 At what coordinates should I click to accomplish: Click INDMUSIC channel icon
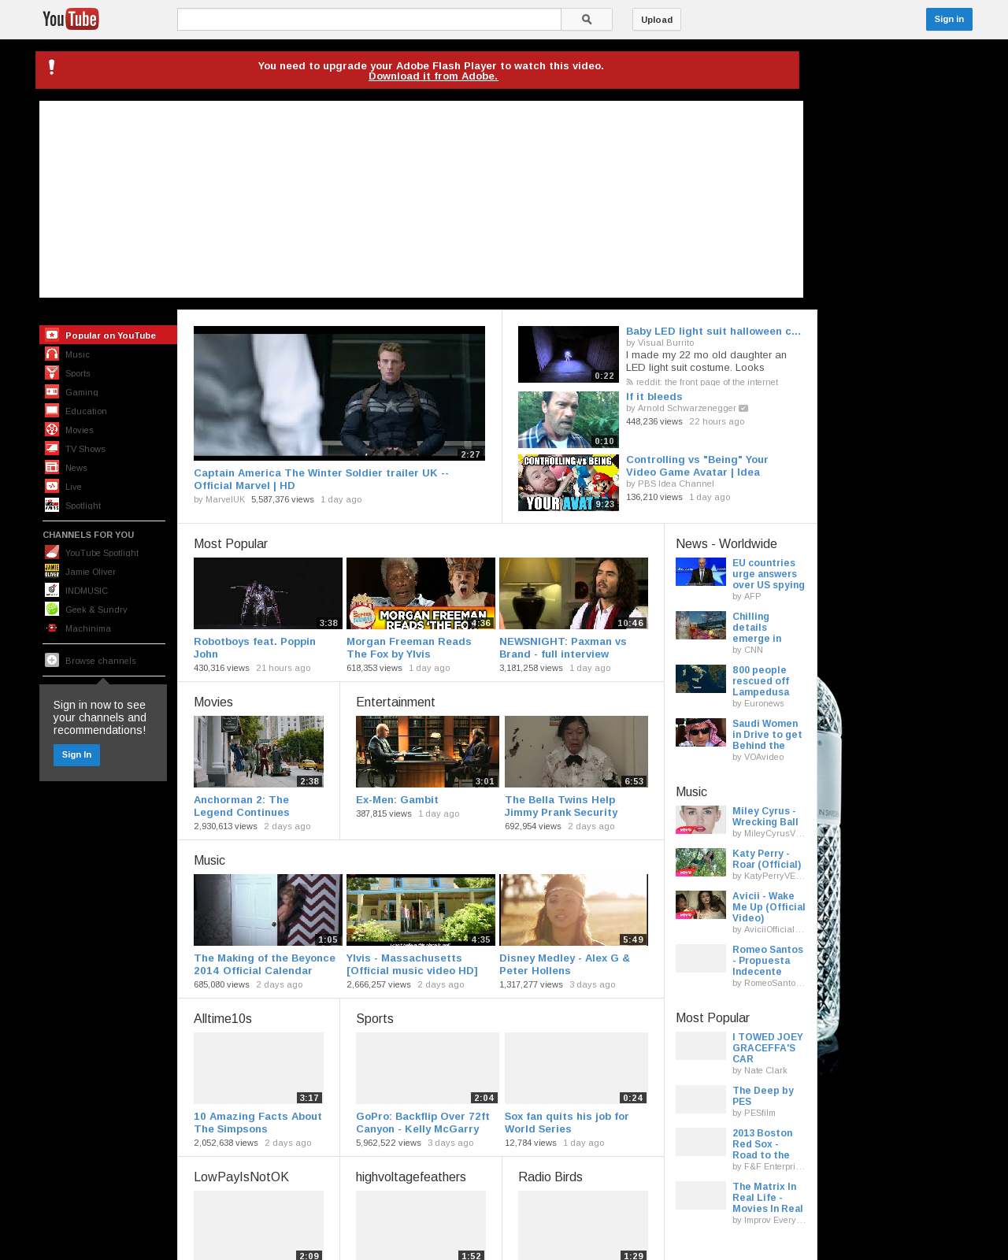[52, 590]
